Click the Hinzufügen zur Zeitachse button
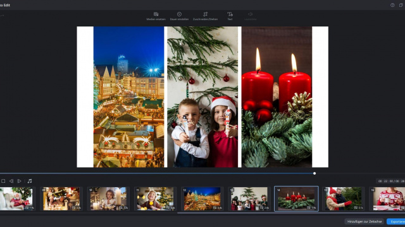 coord(364,221)
